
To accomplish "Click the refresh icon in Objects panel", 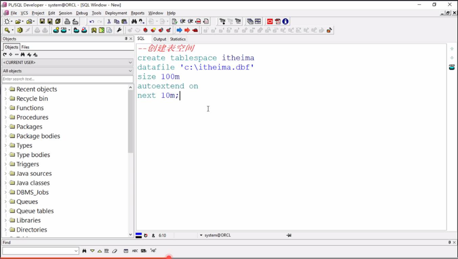I will (5, 54).
